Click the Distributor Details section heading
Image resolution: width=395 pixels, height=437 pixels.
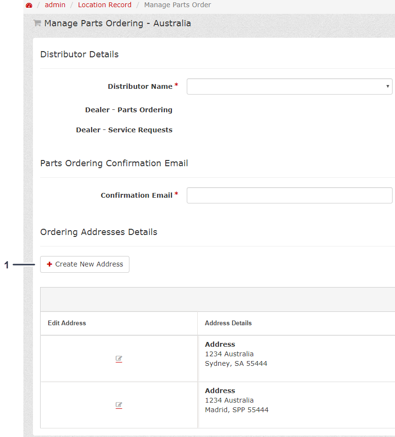point(79,54)
